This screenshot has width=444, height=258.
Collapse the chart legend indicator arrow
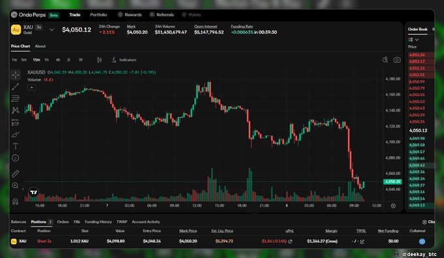32,88
